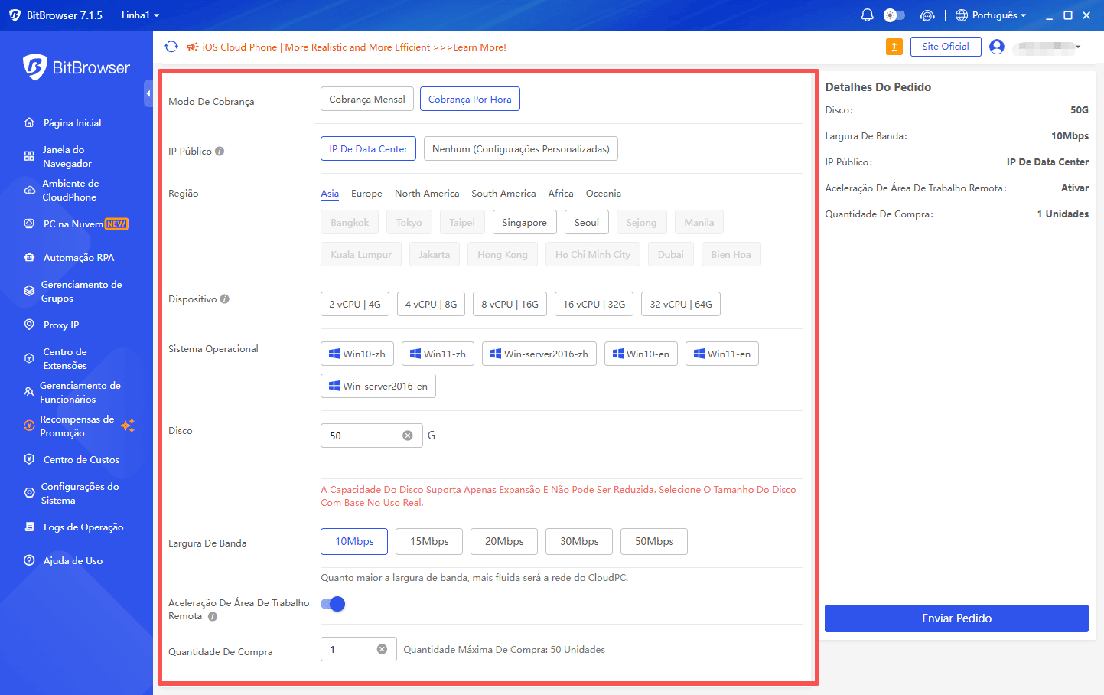
Task: Choose Nenhum (Configurações Personalizadas) IP option
Action: coord(521,148)
